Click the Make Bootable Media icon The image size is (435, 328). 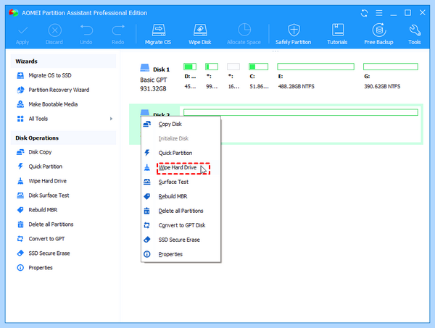pyautogui.click(x=20, y=104)
